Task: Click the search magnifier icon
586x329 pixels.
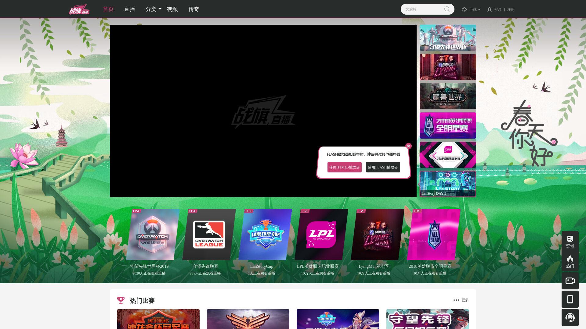Action: [x=447, y=9]
